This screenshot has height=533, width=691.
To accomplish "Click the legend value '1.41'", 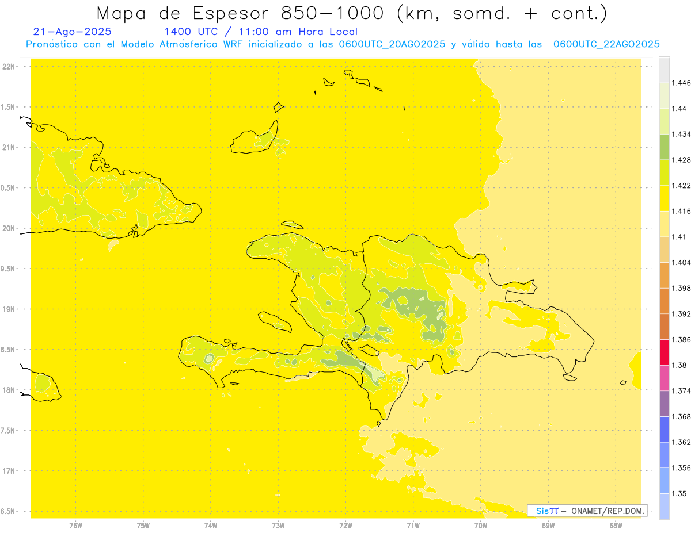I will point(679,237).
